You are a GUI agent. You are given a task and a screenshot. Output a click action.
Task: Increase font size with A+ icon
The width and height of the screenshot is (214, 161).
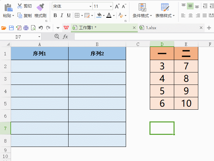point(117,6)
